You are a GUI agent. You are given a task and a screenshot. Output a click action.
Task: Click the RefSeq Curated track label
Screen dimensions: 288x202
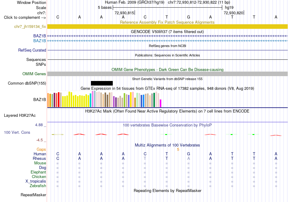click(32, 50)
